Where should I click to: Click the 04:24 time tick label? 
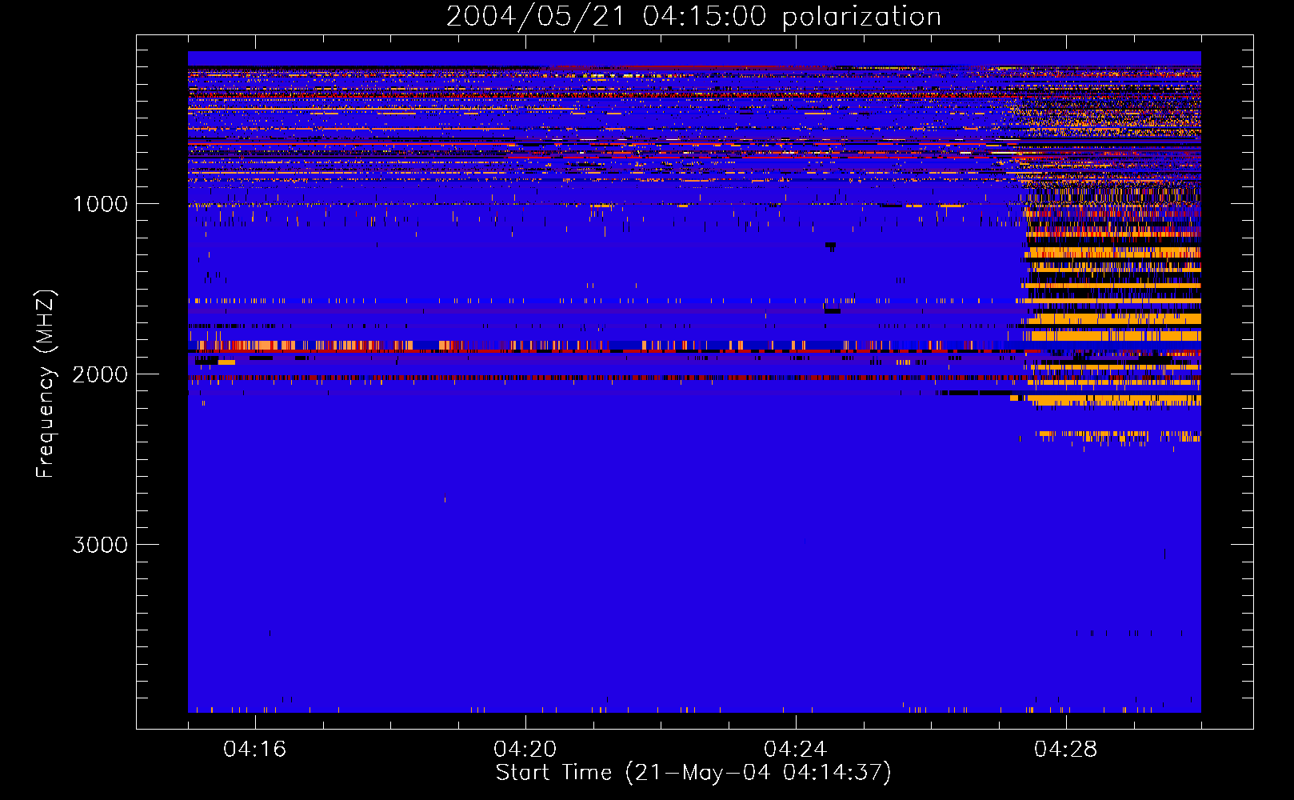point(796,750)
